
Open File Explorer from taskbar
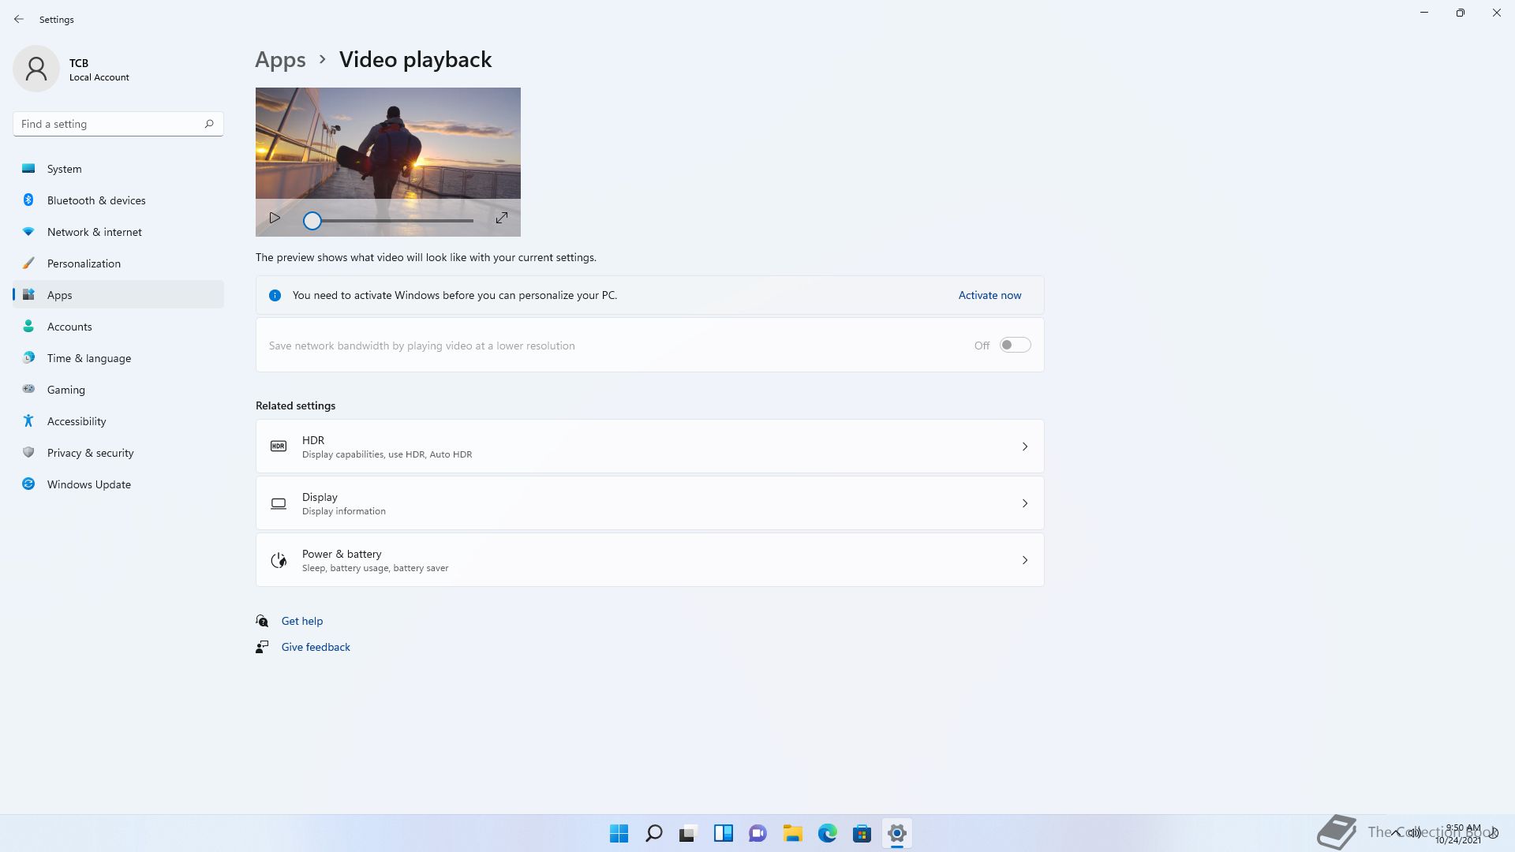(x=792, y=833)
